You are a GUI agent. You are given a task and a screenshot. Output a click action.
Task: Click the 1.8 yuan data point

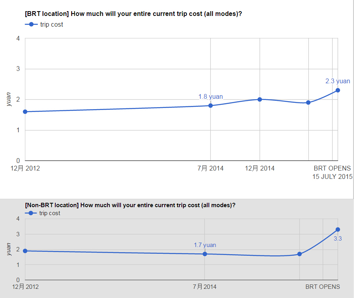[210, 105]
